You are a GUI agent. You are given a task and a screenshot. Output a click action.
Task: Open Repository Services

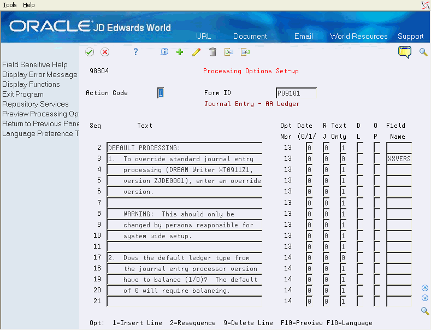coord(36,104)
